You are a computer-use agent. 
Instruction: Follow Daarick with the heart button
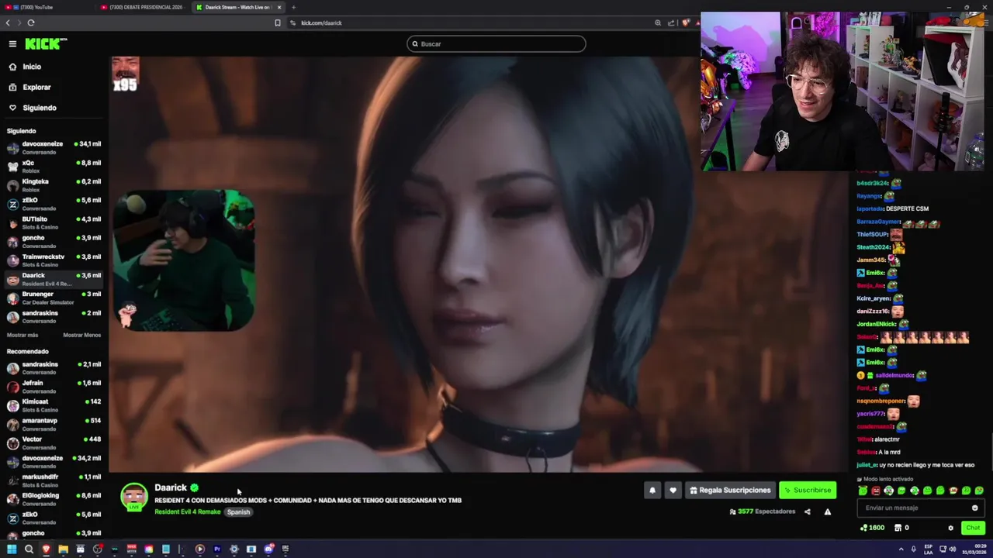click(673, 490)
